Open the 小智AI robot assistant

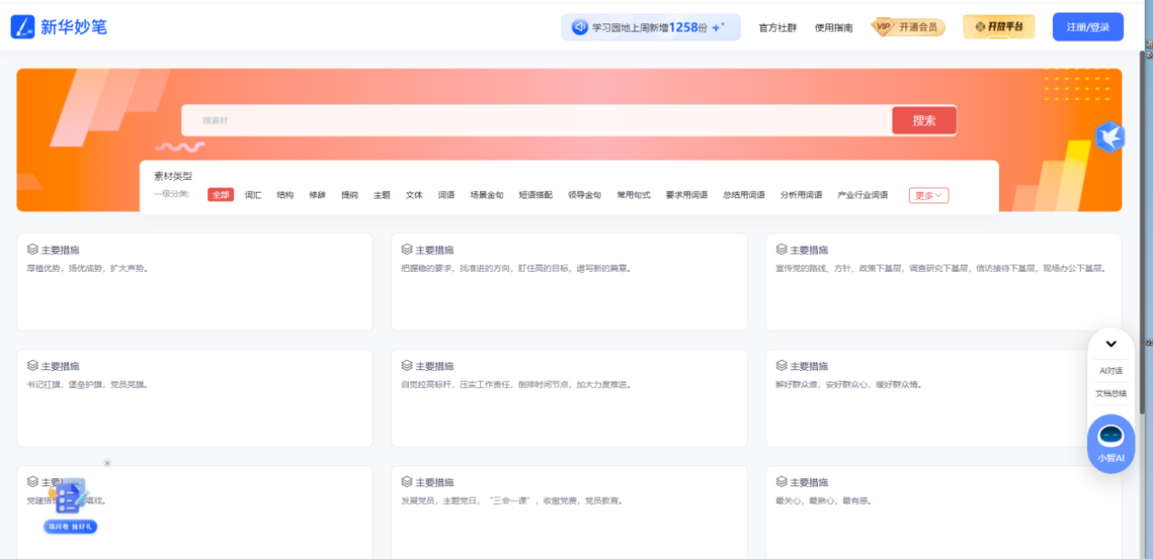[x=1111, y=441]
